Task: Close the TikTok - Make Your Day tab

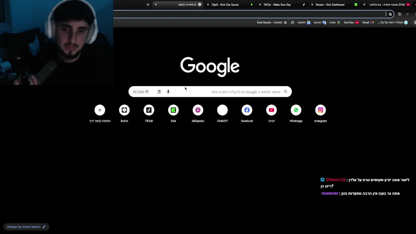Action: 260,5
